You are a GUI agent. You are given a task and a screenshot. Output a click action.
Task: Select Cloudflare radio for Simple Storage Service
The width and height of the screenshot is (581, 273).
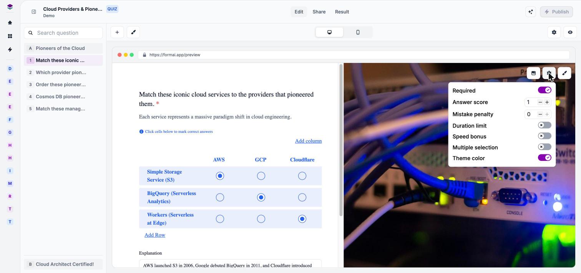302,176
